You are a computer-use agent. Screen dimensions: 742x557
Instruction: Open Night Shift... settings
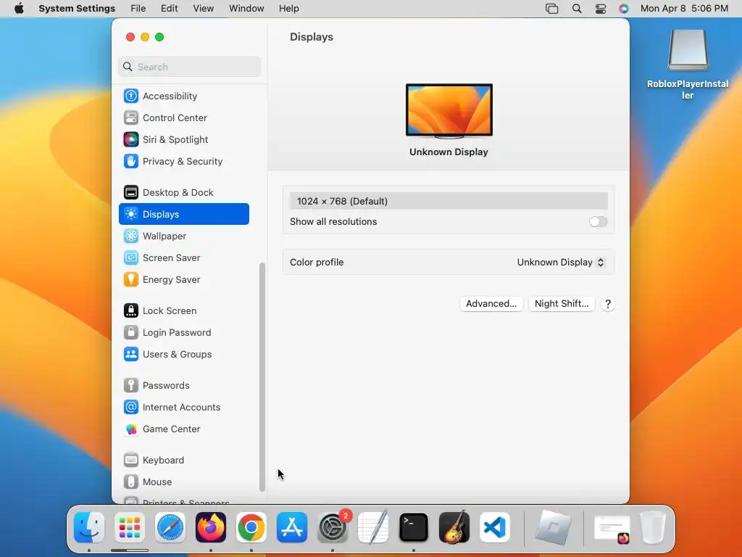562,304
